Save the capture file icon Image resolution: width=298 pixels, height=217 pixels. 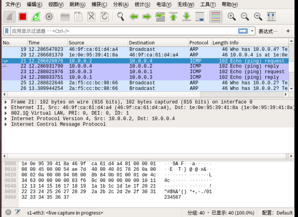(78, 17)
